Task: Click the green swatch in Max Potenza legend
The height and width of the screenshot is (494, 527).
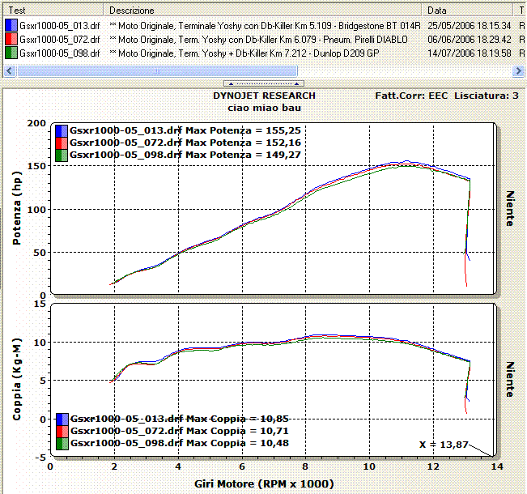Action: pyautogui.click(x=61, y=154)
